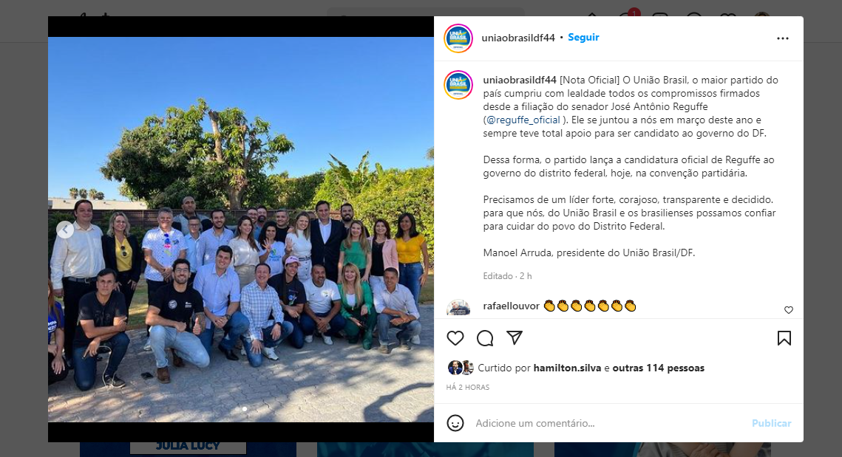842x457 pixels.
Task: Like rafaellouvor's comment heart
Action: pyautogui.click(x=788, y=310)
